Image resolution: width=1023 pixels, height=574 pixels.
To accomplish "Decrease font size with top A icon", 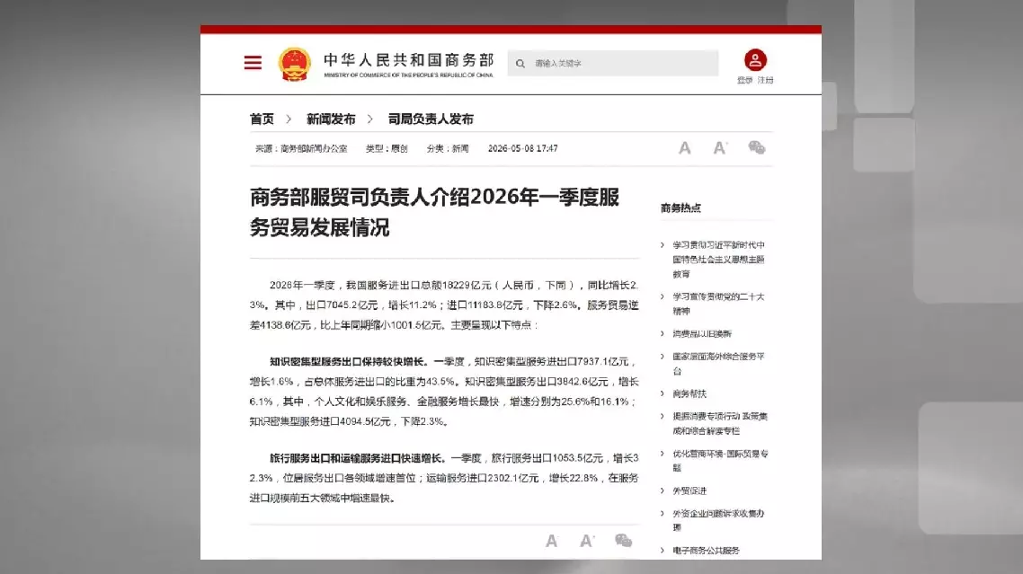I will pos(684,148).
